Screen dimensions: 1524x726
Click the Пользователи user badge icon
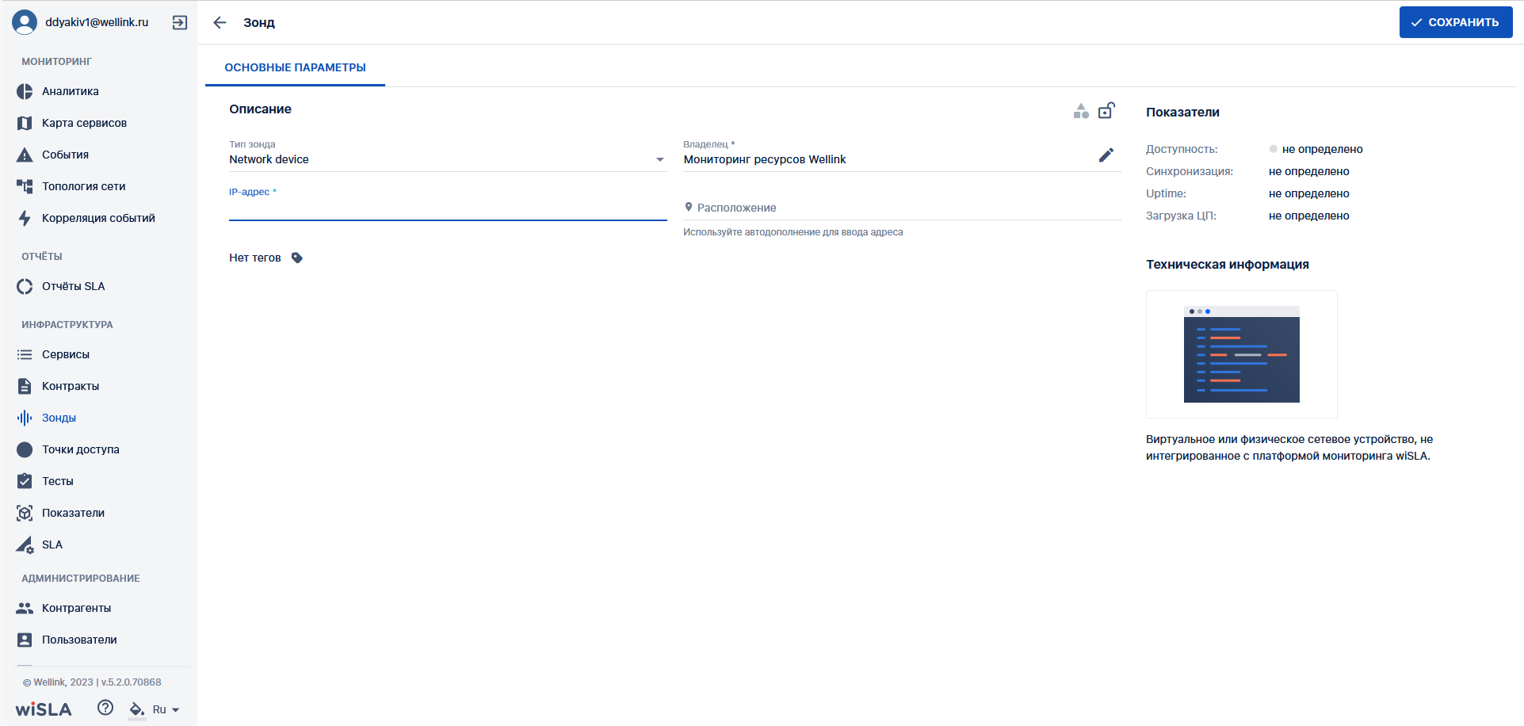[25, 640]
